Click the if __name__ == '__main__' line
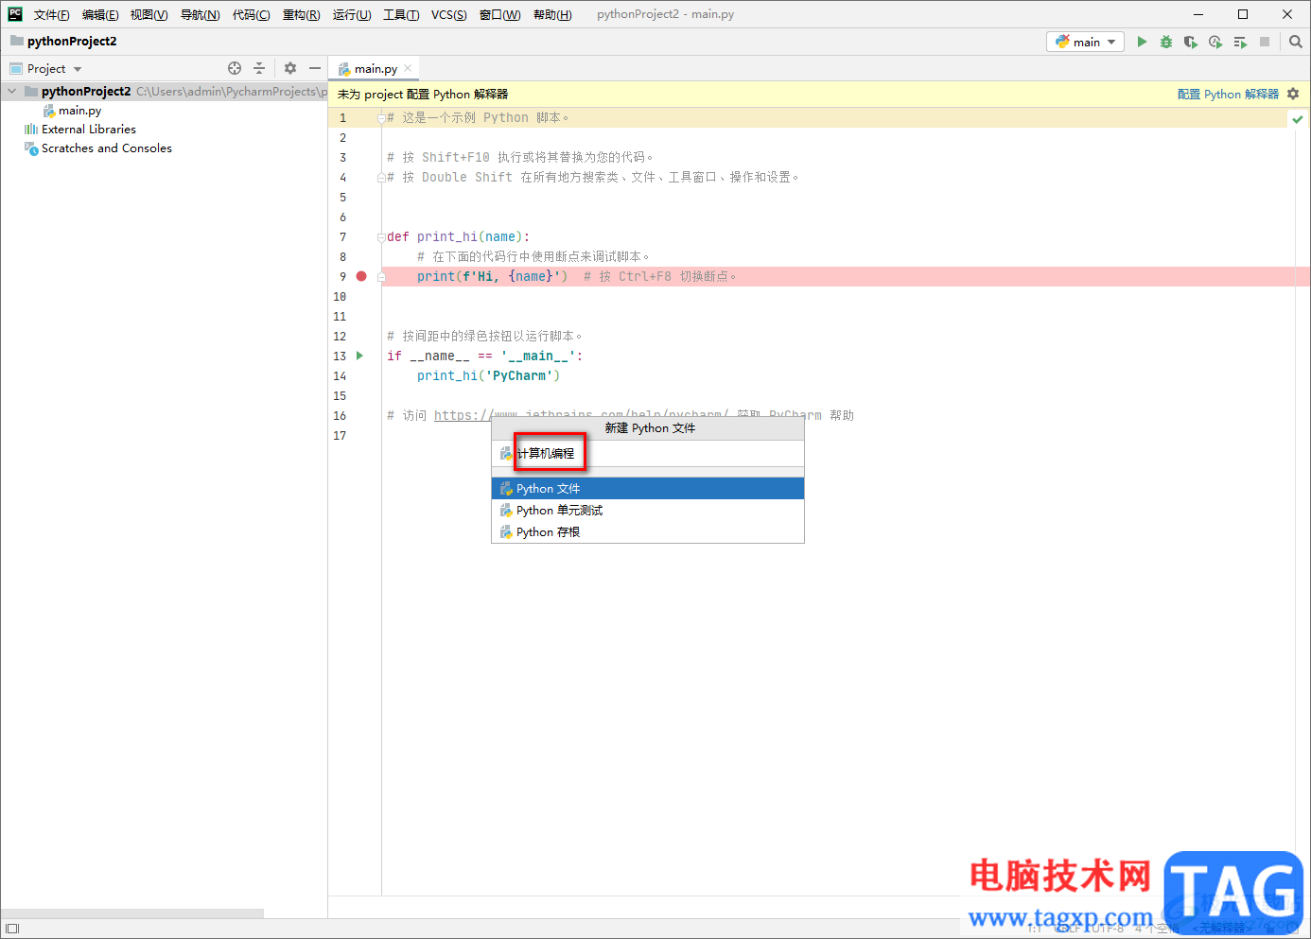 point(485,356)
